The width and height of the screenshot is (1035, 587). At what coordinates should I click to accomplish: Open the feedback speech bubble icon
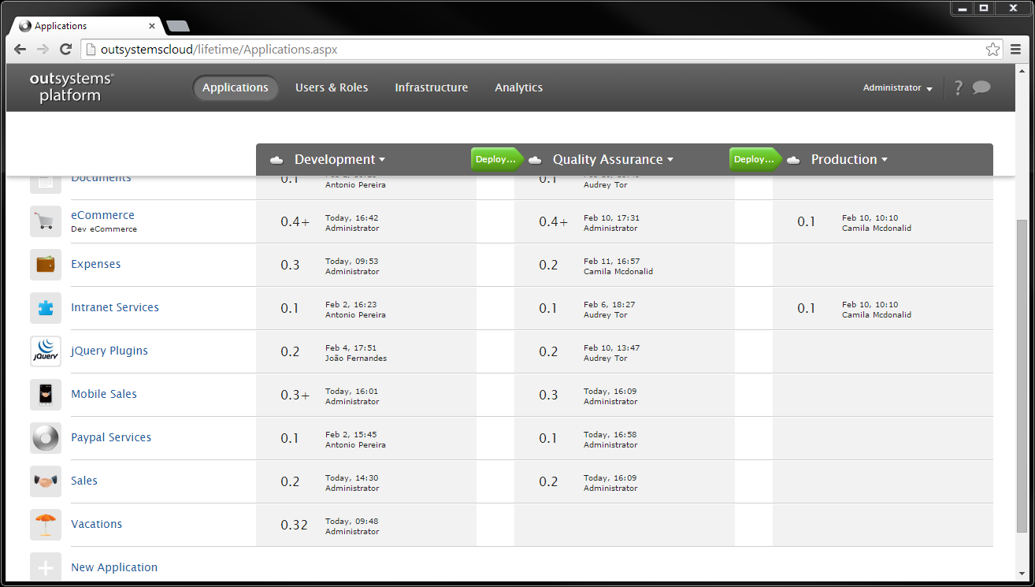[x=981, y=87]
